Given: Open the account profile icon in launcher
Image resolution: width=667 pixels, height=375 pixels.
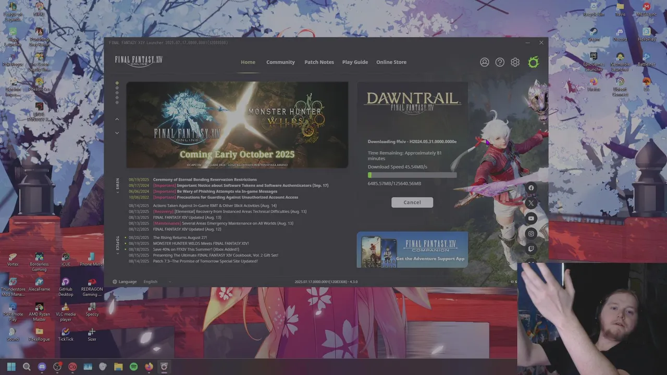Looking at the screenshot, I should (485, 63).
